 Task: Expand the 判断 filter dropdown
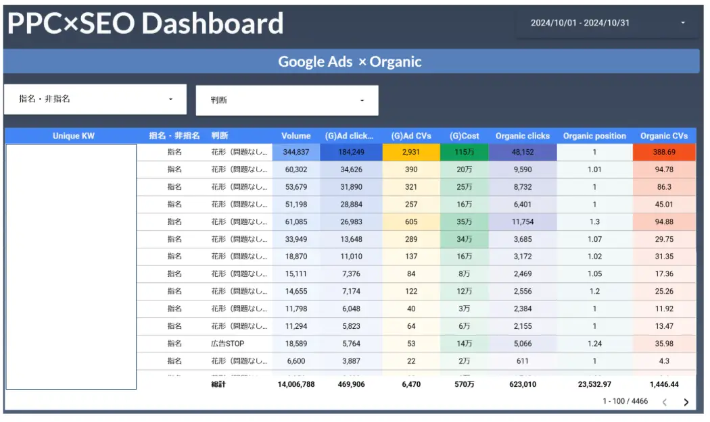[x=287, y=100]
